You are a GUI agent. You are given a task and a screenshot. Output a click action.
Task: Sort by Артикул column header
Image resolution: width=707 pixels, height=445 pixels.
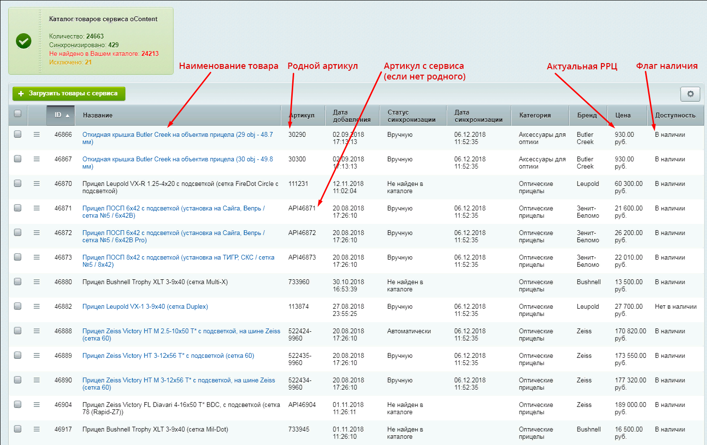pos(303,115)
